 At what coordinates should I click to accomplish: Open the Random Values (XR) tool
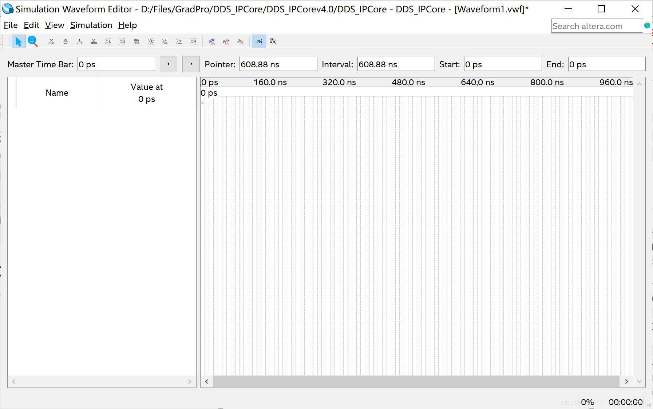coord(193,41)
